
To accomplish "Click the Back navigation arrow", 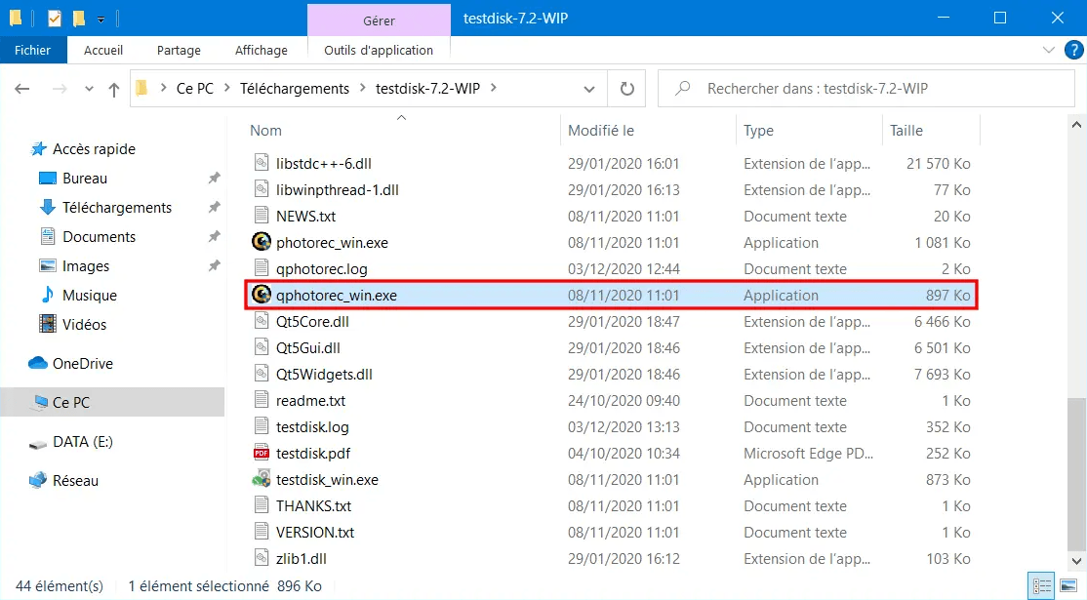I will (22, 89).
